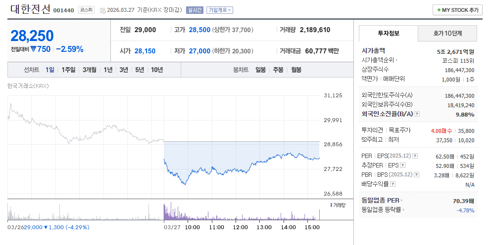
Task: Add this stock via MY STOCK 추가
Action: (457, 10)
